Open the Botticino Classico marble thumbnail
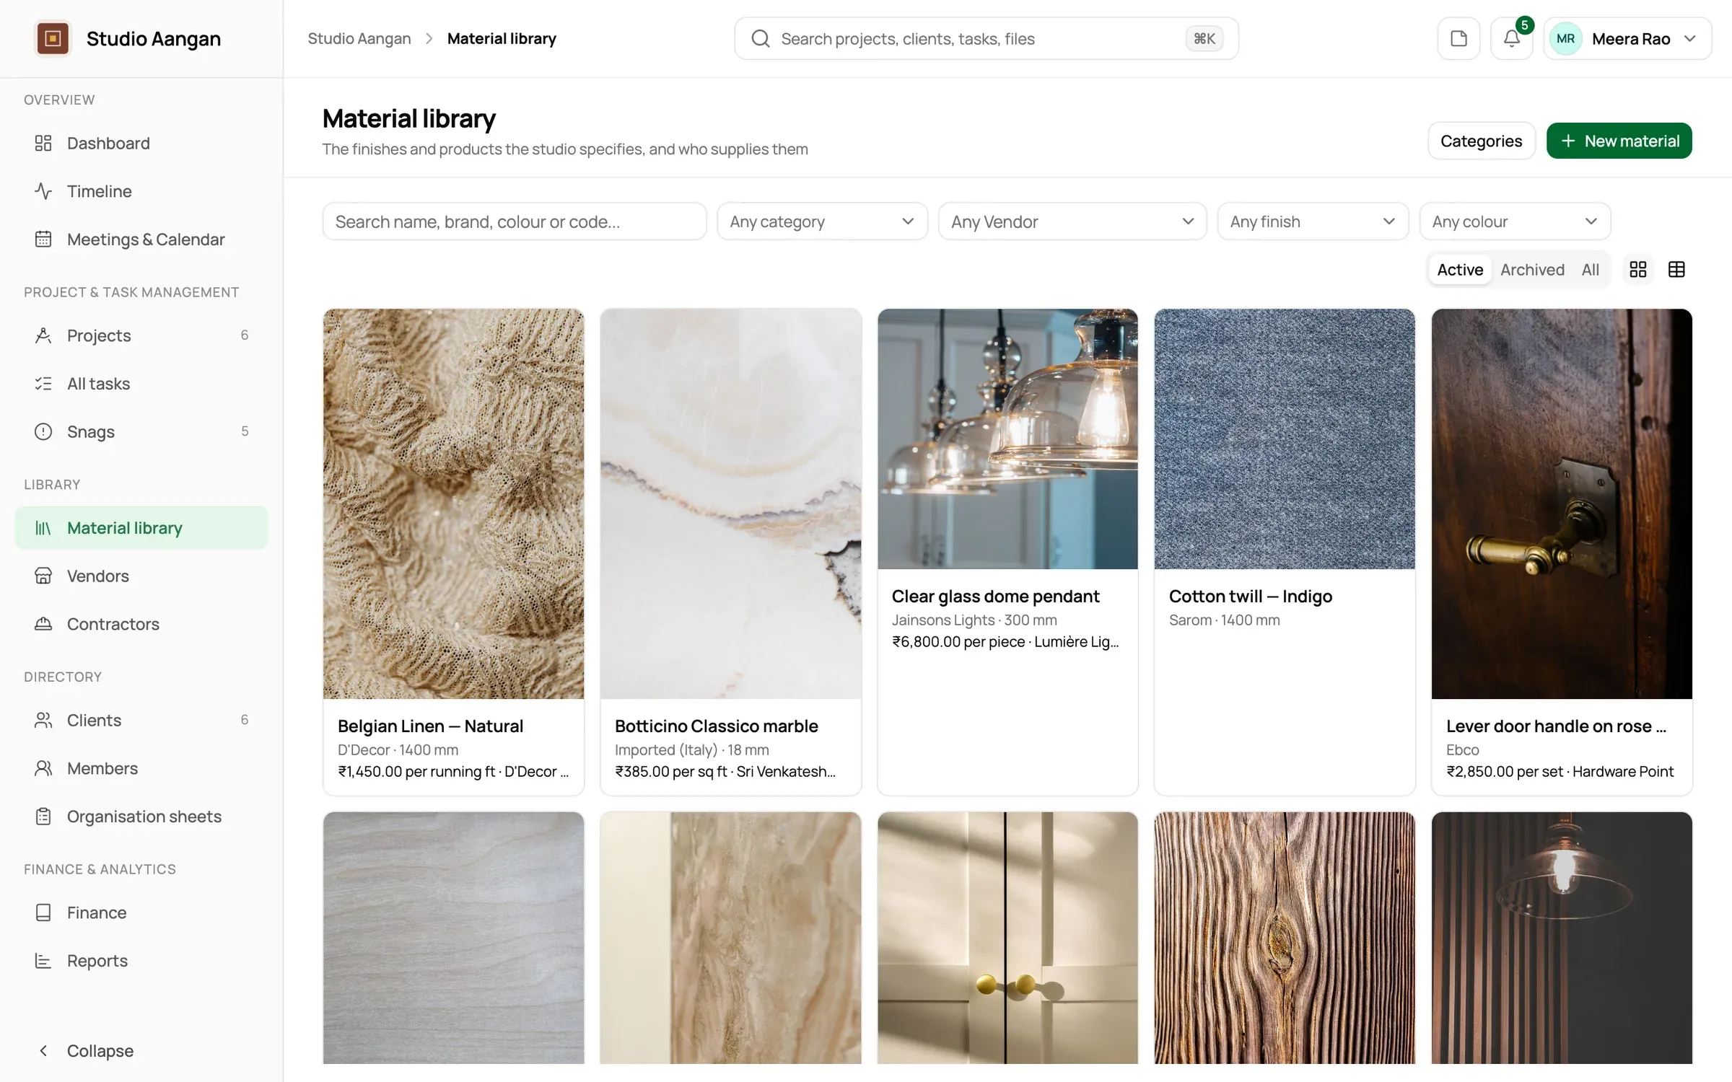The height and width of the screenshot is (1082, 1732). [x=730, y=503]
